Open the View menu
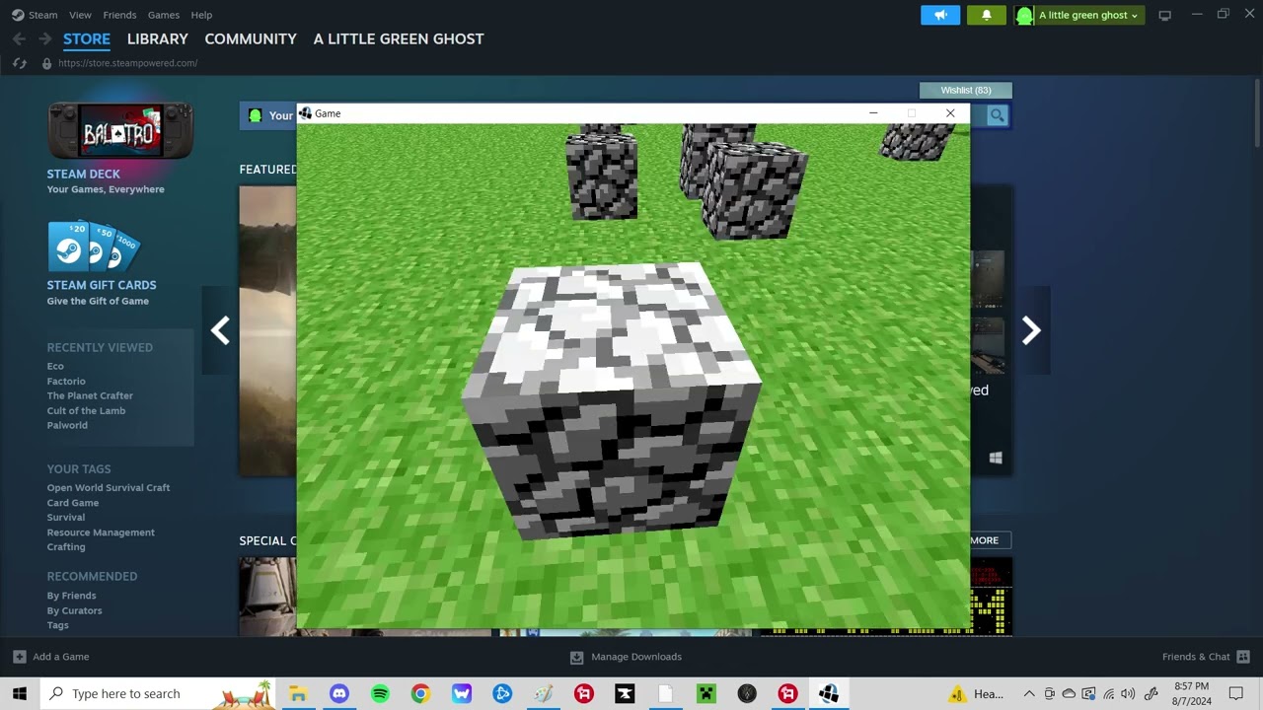The width and height of the screenshot is (1263, 710). point(81,15)
